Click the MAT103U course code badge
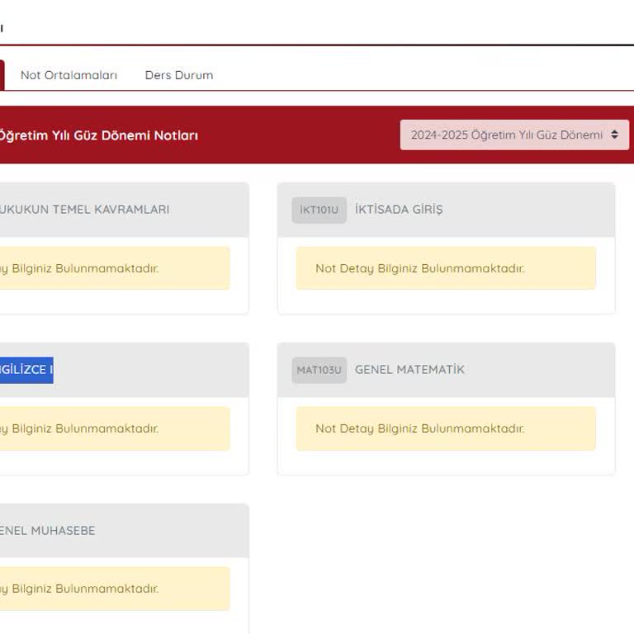Screen dimensions: 634x634 319,370
